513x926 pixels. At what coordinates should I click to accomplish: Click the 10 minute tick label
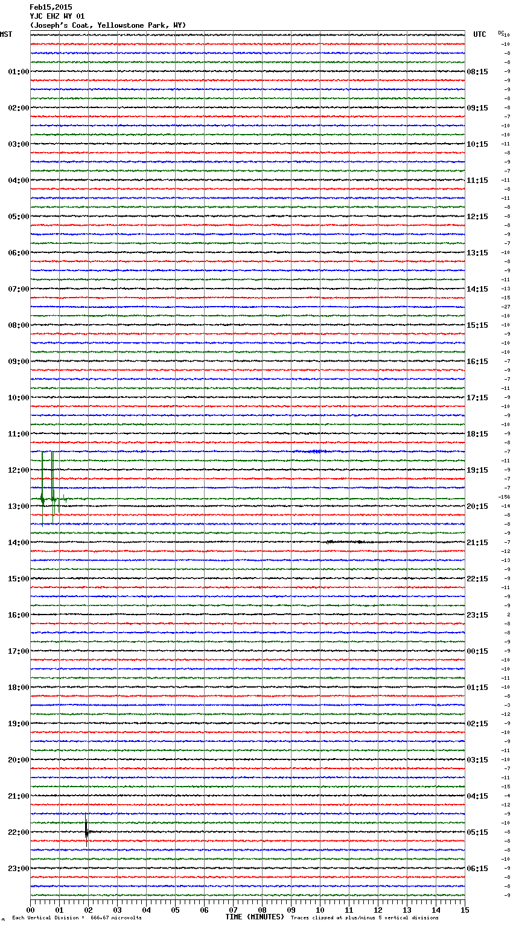pos(320,910)
